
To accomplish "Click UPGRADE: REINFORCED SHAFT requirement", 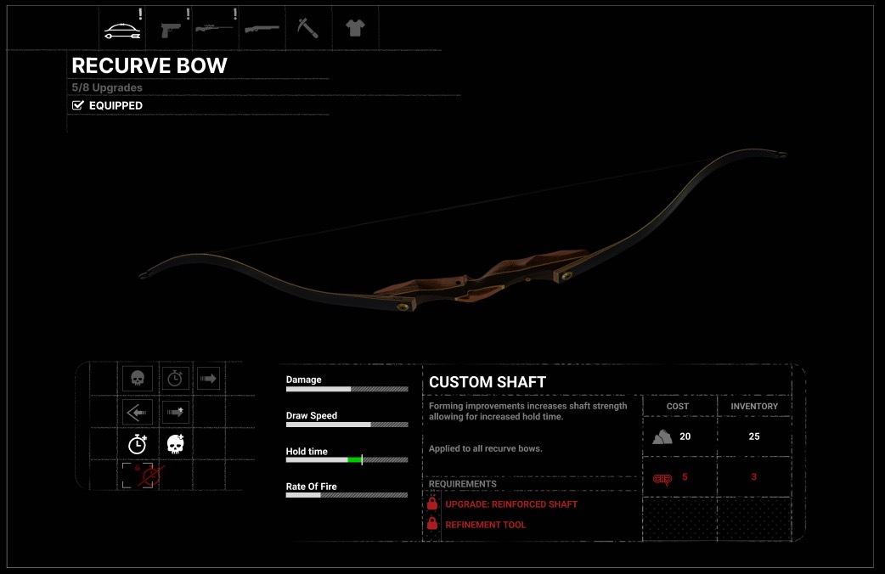I will [x=511, y=504].
